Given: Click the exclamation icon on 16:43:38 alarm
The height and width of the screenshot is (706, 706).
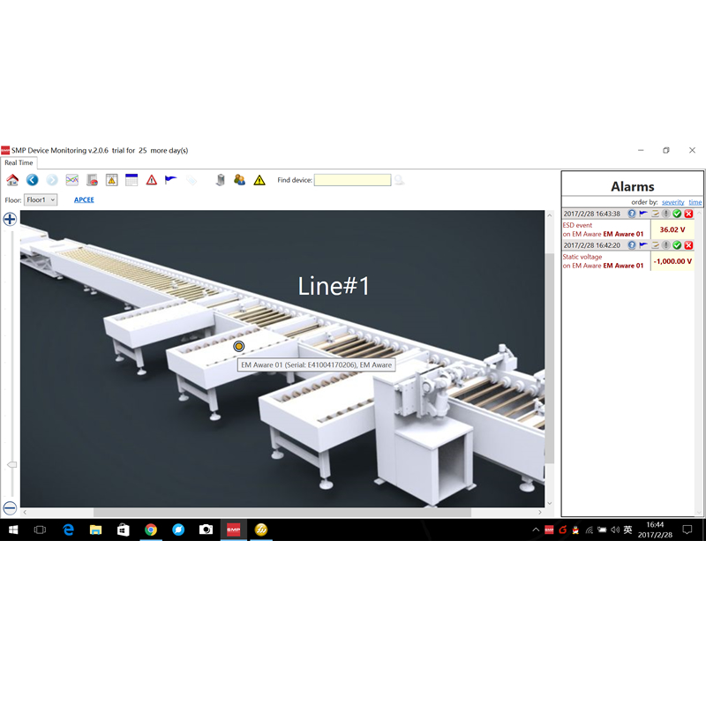Looking at the screenshot, I should (x=666, y=214).
